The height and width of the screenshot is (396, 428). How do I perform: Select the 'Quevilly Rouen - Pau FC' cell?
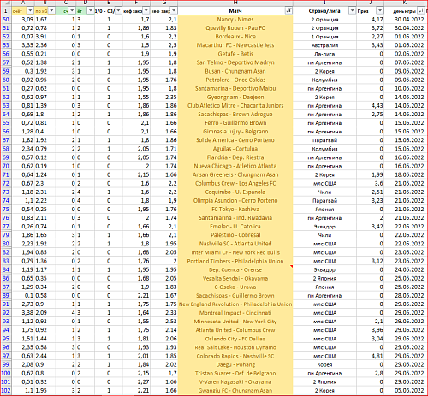(235, 28)
